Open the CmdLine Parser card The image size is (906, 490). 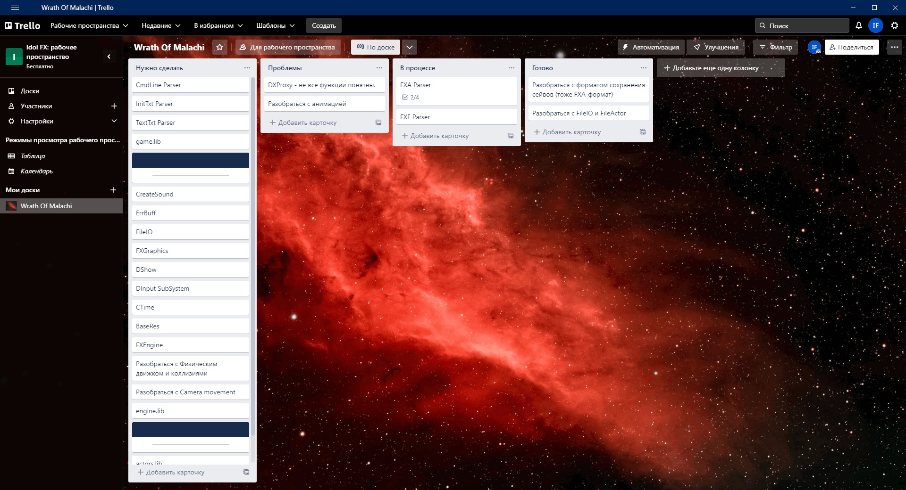191,85
